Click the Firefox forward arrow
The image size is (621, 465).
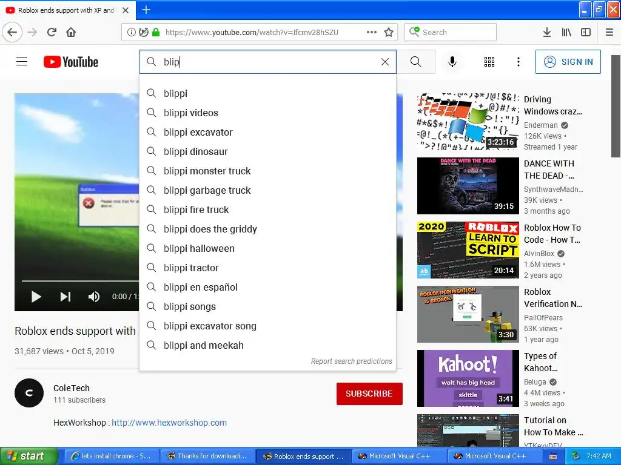pyautogui.click(x=32, y=32)
